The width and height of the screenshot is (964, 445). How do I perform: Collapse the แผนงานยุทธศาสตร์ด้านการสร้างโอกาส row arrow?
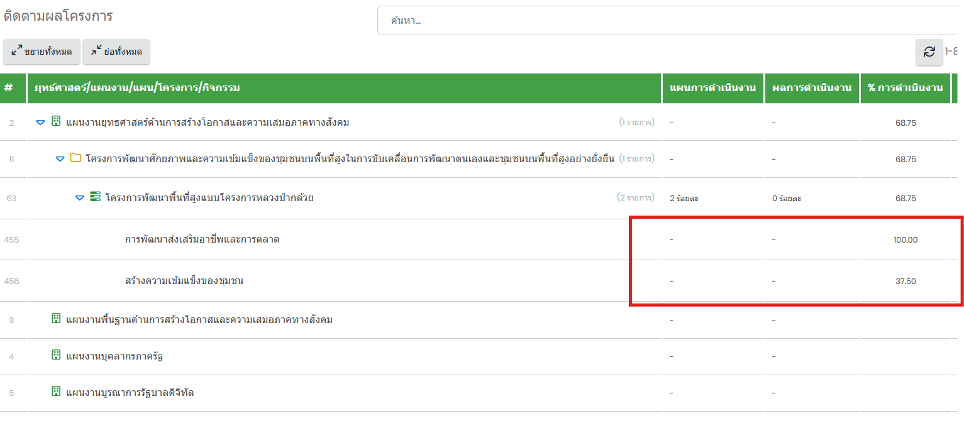point(40,123)
